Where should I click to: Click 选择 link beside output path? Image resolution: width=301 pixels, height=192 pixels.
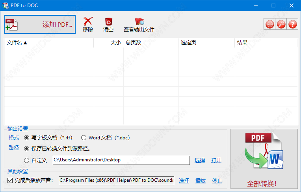pos(200,160)
